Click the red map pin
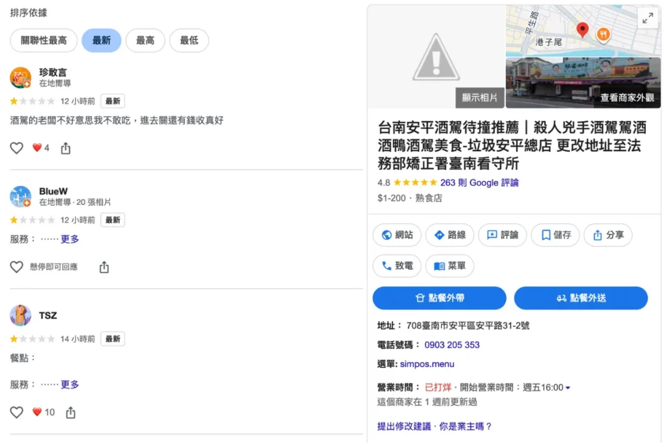This screenshot has height=443, width=664. tap(583, 30)
